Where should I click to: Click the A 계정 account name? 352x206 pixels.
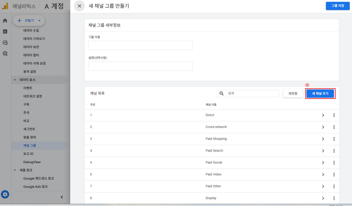tap(54, 6)
